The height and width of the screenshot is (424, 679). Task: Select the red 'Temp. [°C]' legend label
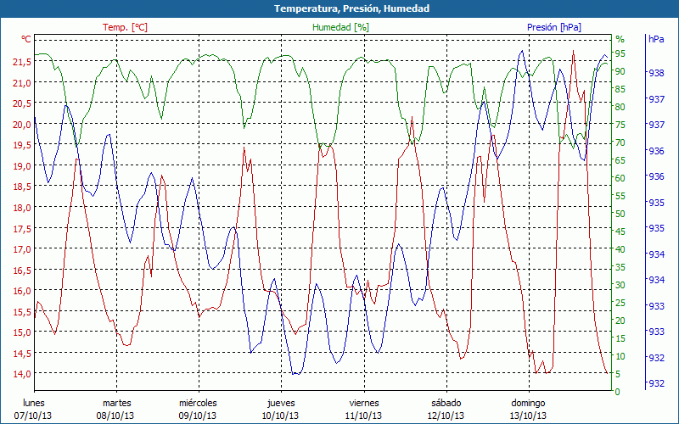125,27
